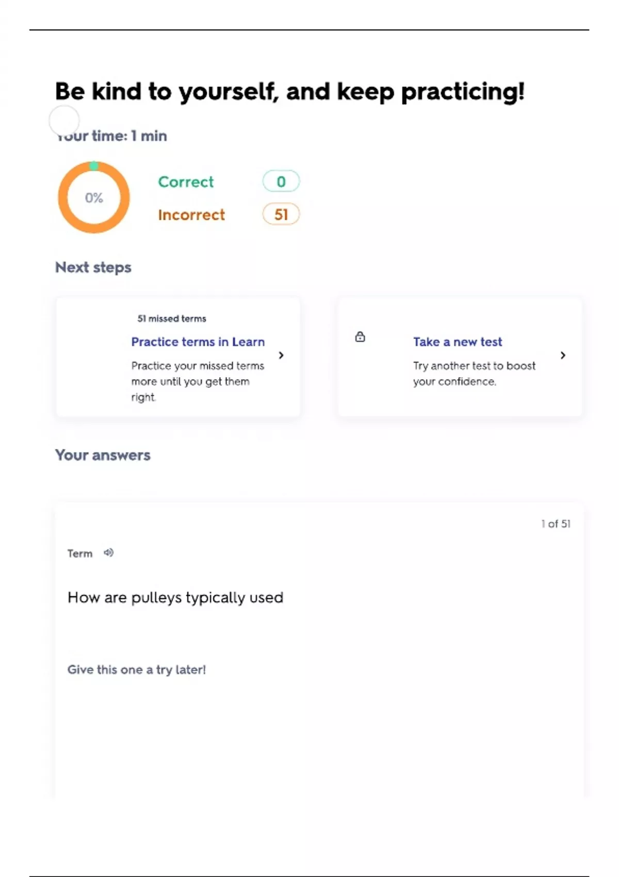Open Practice terms card with its chevron arrow
The width and height of the screenshot is (619, 877).
click(281, 355)
